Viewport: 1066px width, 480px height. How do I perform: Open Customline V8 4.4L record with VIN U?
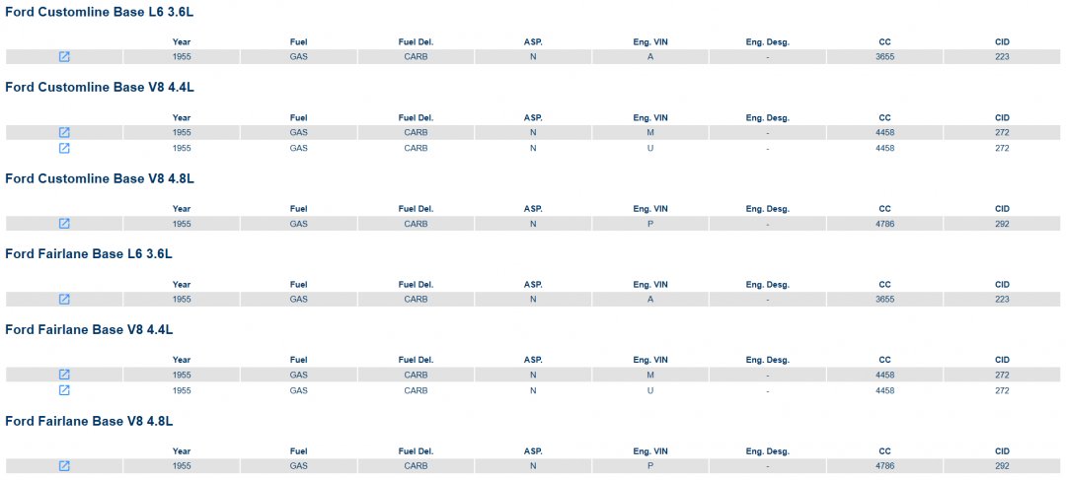(64, 148)
